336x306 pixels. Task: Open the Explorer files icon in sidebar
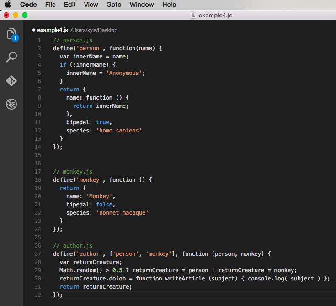(12, 34)
